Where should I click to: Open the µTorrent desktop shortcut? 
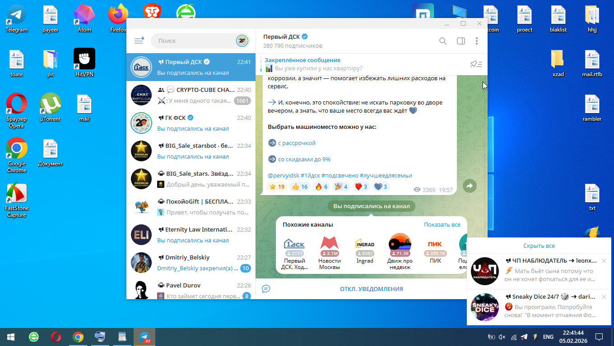click(51, 107)
